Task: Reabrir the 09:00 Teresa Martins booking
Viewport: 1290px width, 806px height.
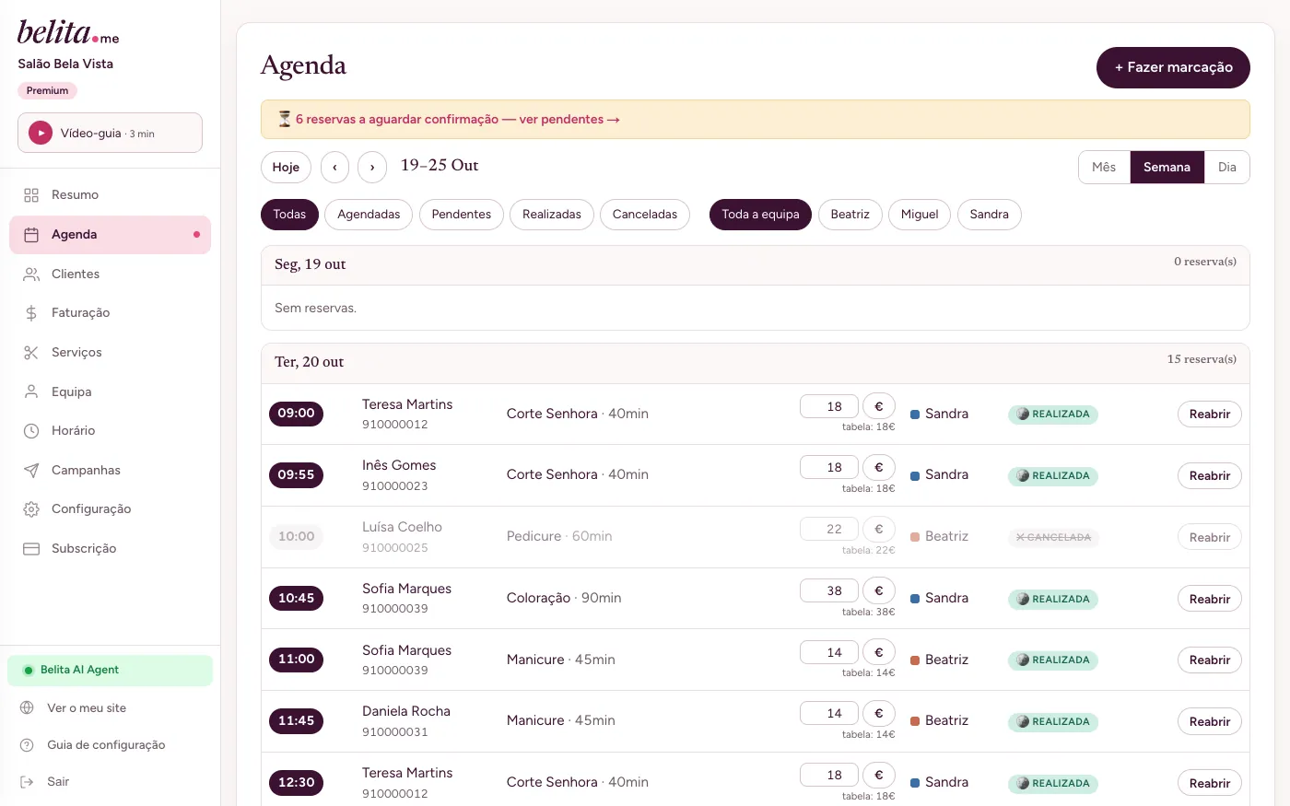Action: tap(1209, 414)
